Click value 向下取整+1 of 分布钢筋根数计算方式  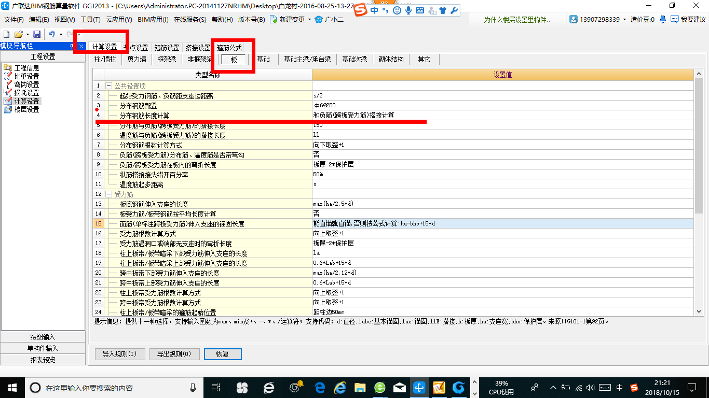[503, 145]
